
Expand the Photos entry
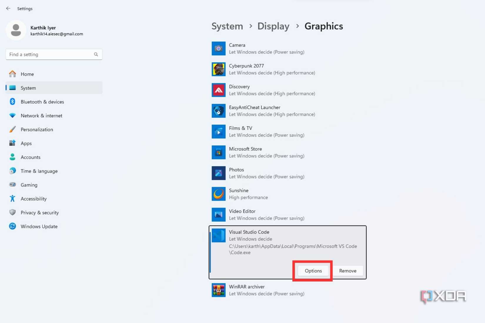tap(287, 173)
